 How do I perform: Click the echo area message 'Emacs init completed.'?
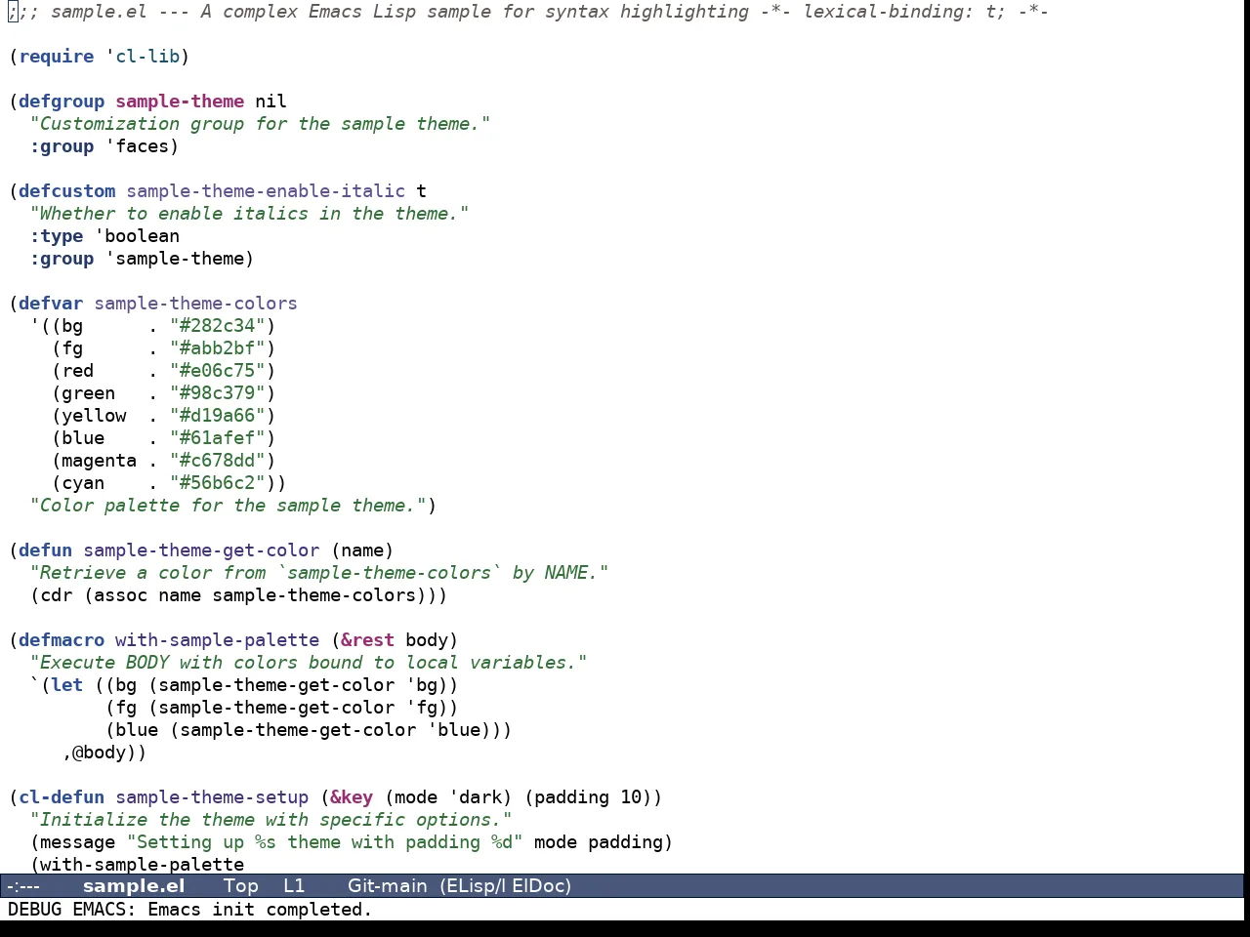point(260,910)
